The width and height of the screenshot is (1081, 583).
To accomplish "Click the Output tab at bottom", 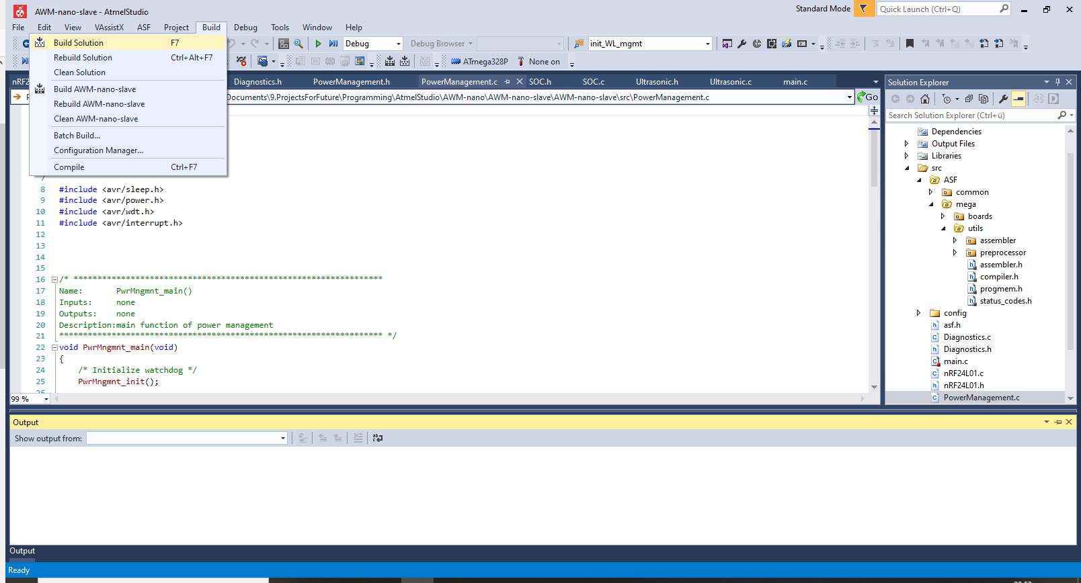I will [x=22, y=551].
